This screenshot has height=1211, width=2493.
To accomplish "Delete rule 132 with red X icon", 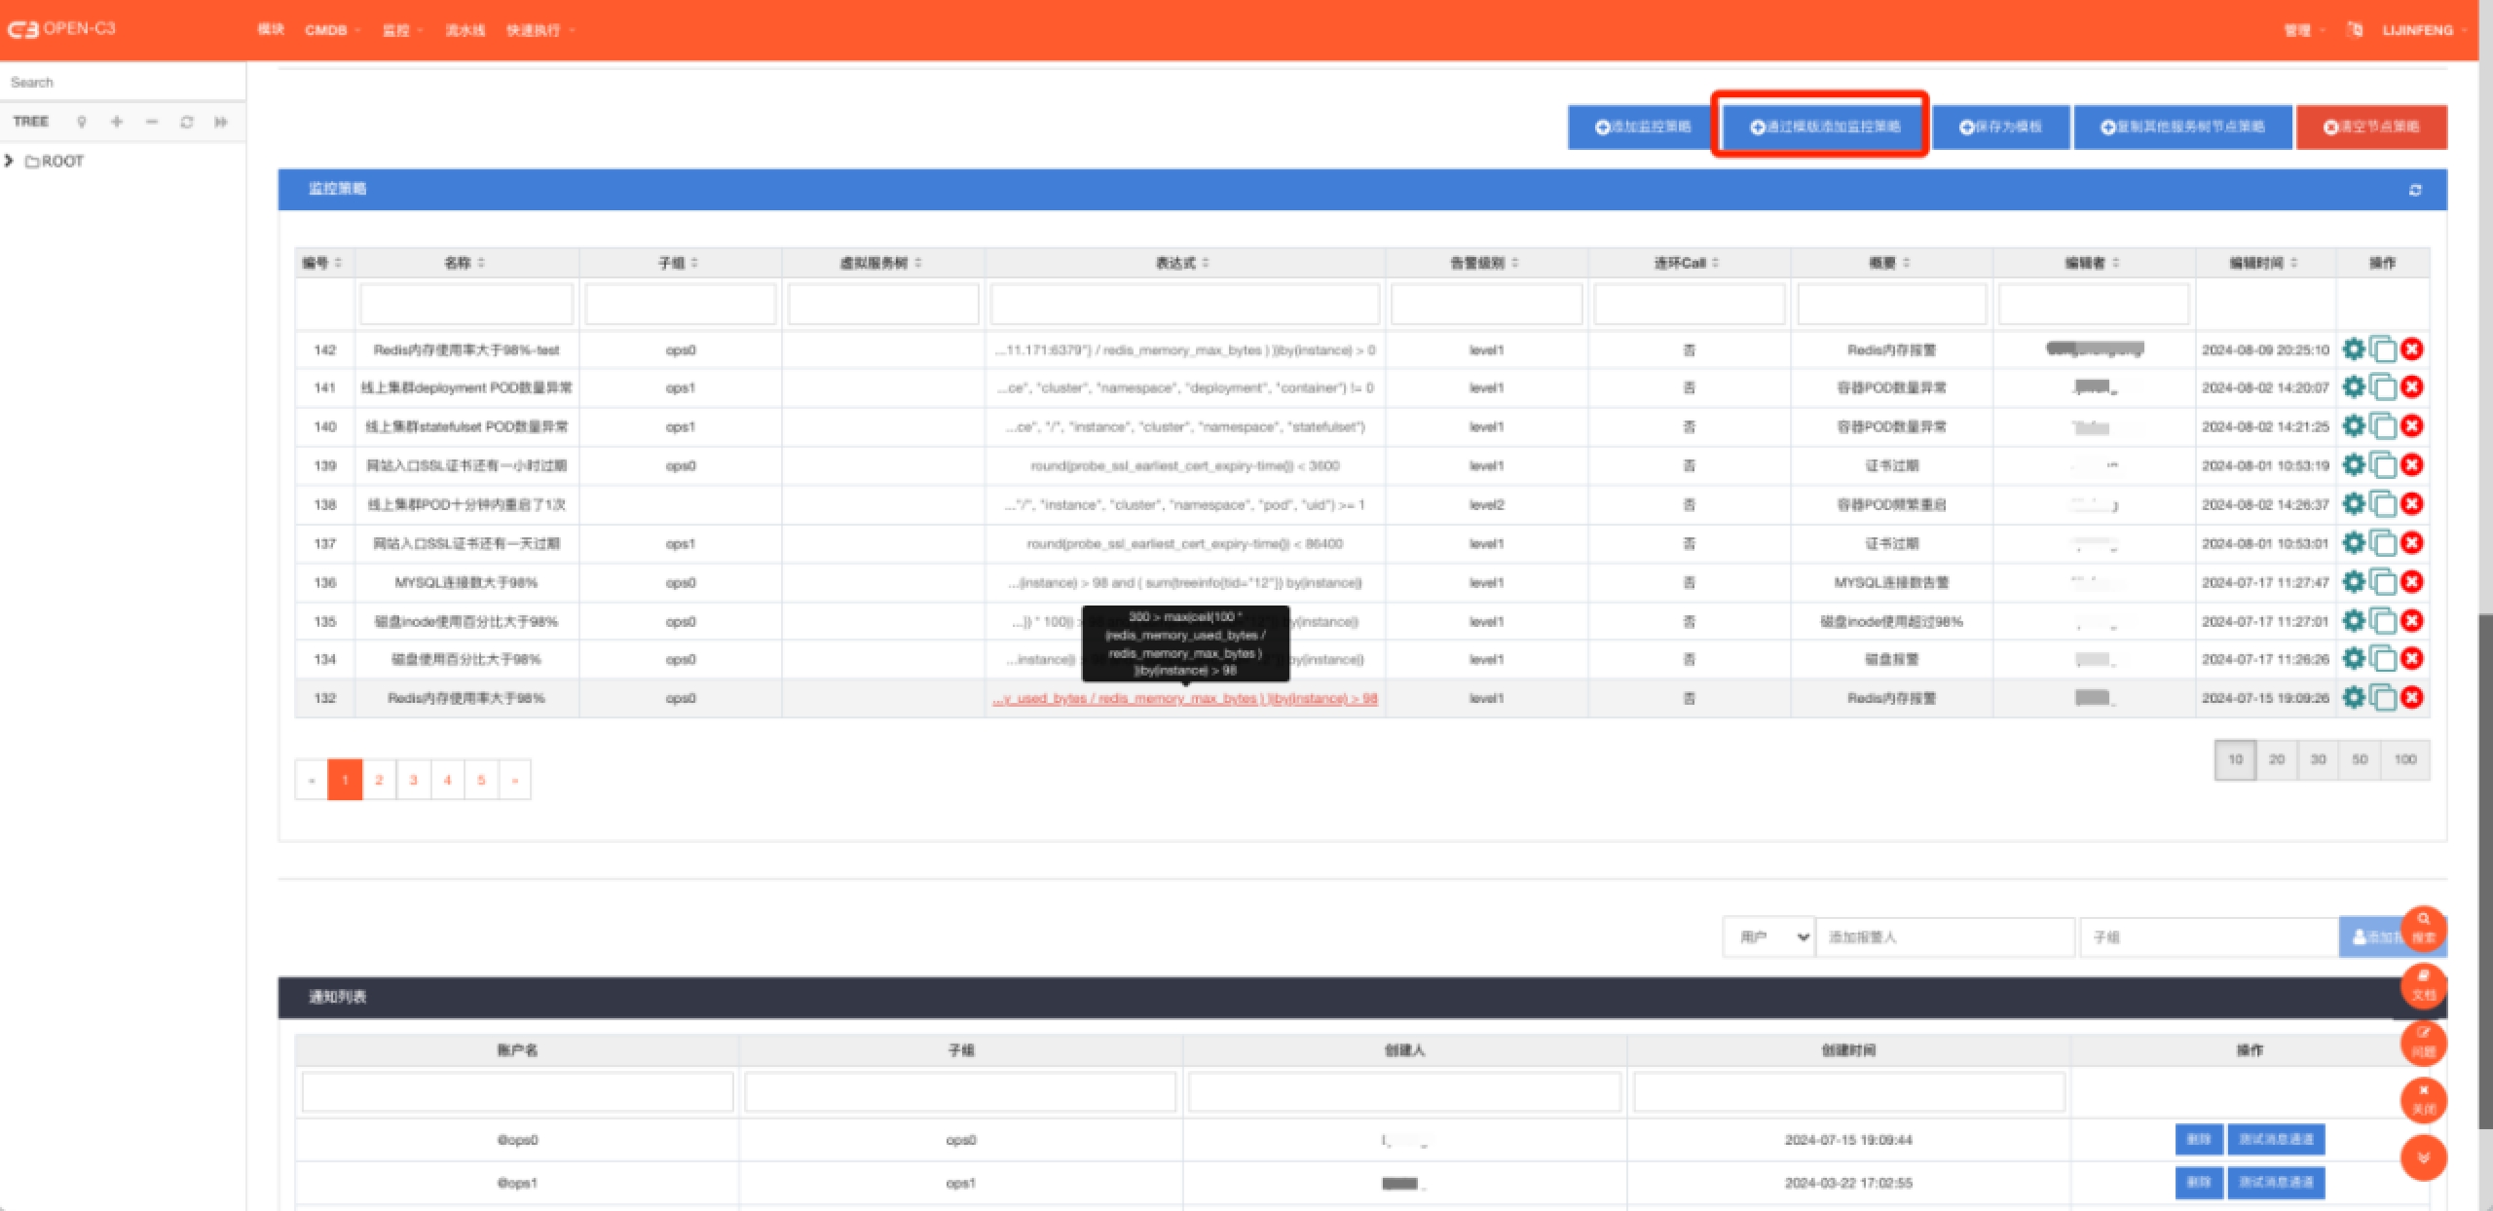I will [x=2411, y=698].
